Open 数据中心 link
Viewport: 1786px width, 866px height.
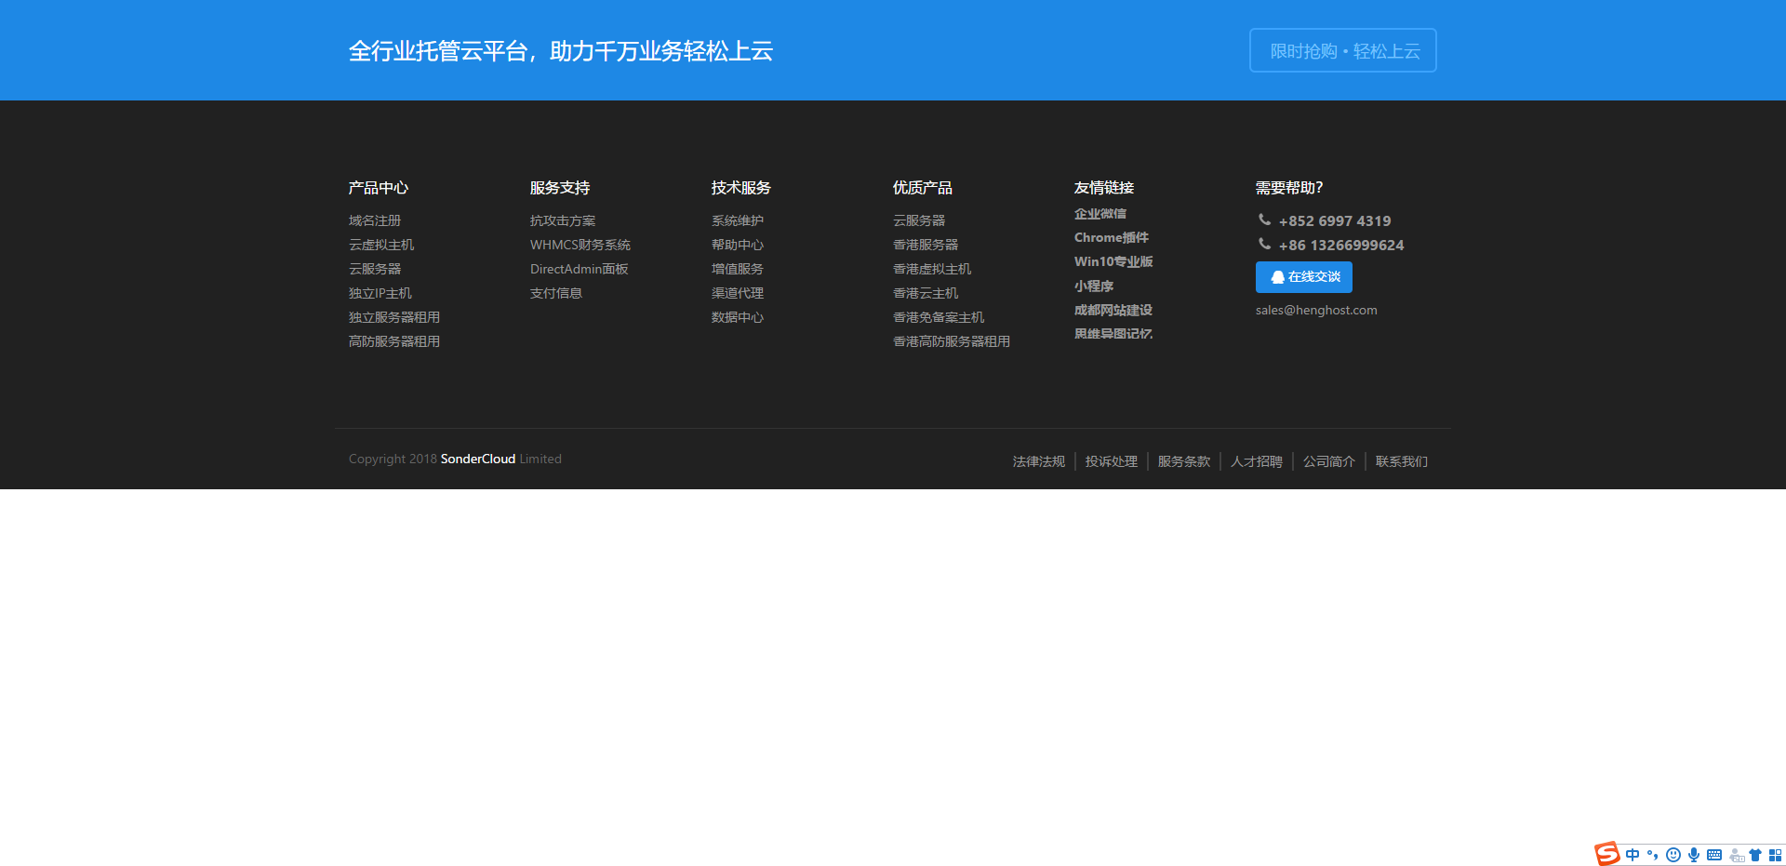tap(738, 317)
